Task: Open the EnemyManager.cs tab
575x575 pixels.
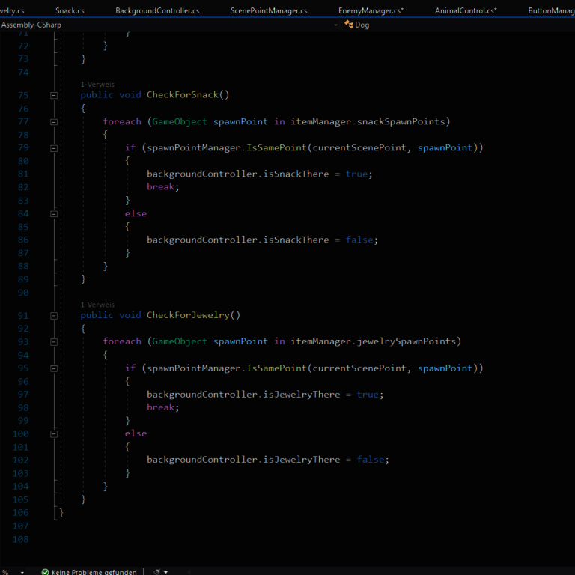Action: click(x=371, y=11)
